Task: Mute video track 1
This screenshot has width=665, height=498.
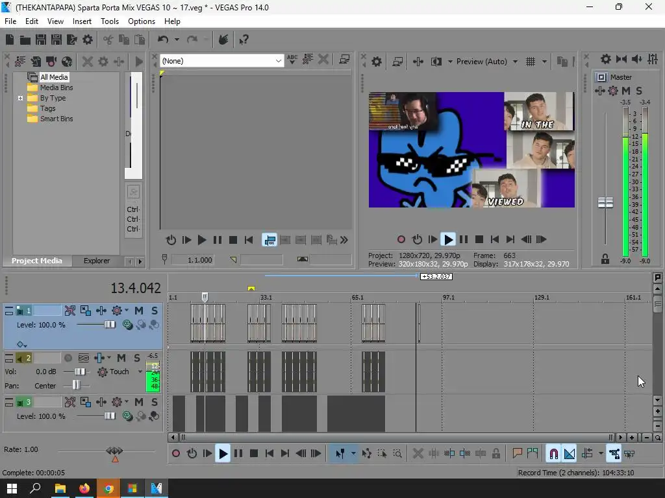Action: click(x=139, y=311)
